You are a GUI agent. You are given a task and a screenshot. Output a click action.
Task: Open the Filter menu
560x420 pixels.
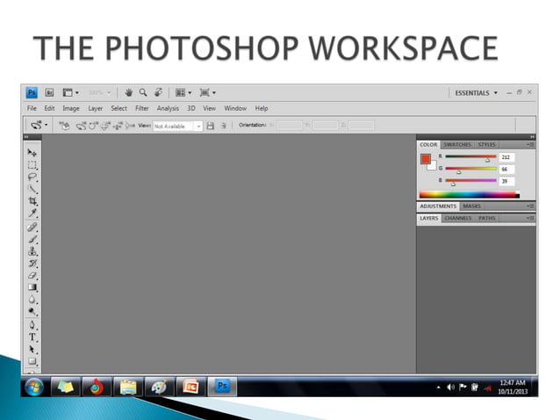click(142, 108)
